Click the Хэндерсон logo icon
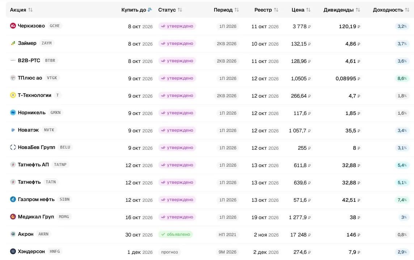 [13, 251]
